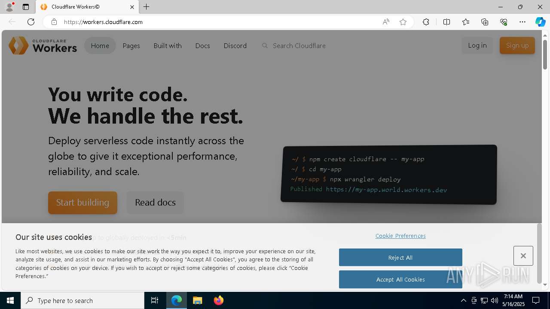Click the 'npx wrangler deploy' code line
Image resolution: width=550 pixels, height=309 pixels.
(346, 179)
